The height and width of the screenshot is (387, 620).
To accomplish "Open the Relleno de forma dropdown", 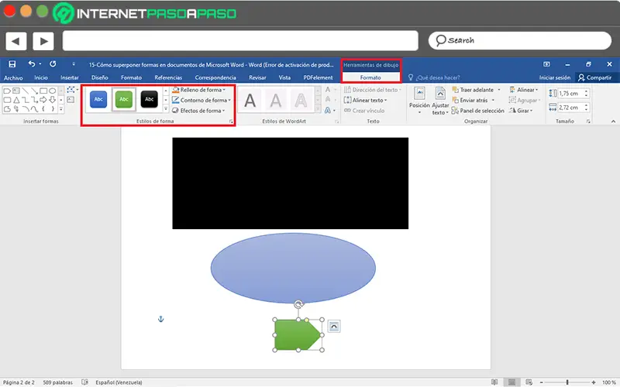I will point(198,90).
